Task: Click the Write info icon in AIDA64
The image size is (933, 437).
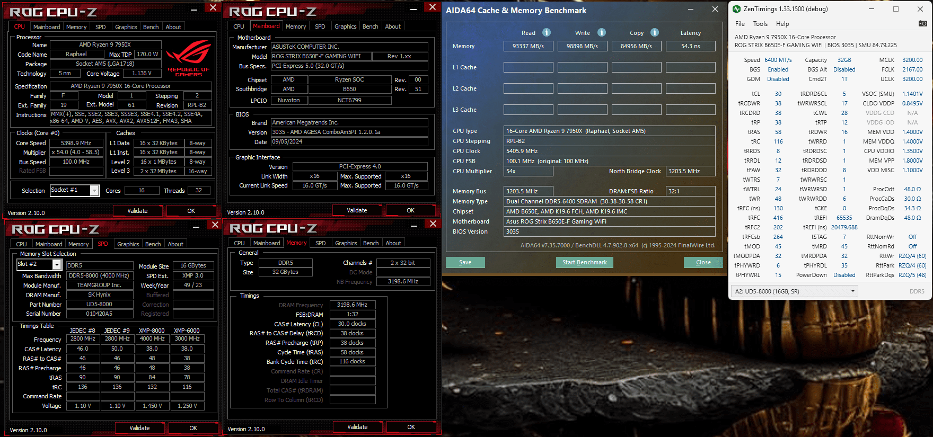Action: click(x=602, y=32)
